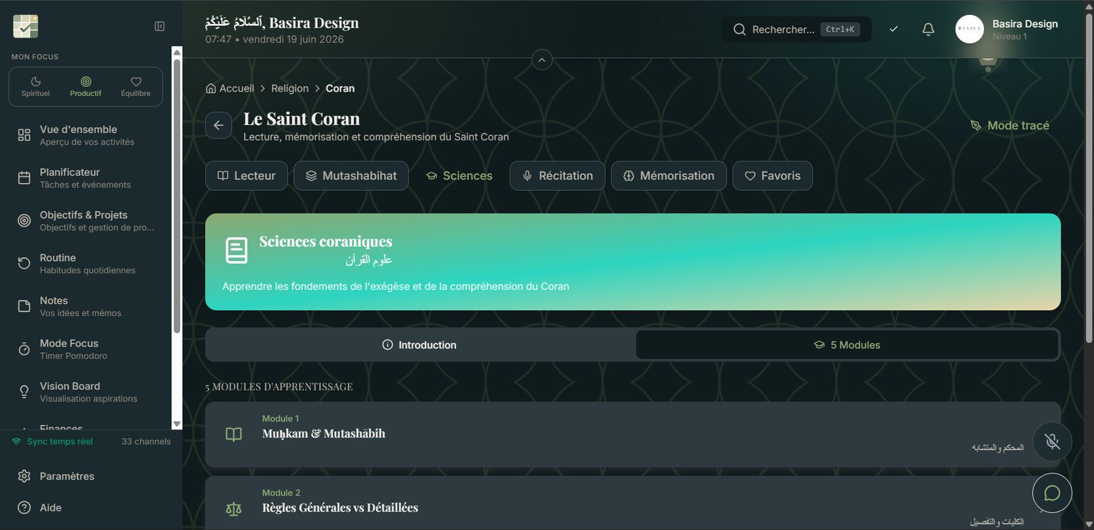Collapse the header with chevron up
The width and height of the screenshot is (1094, 530).
[x=542, y=60]
